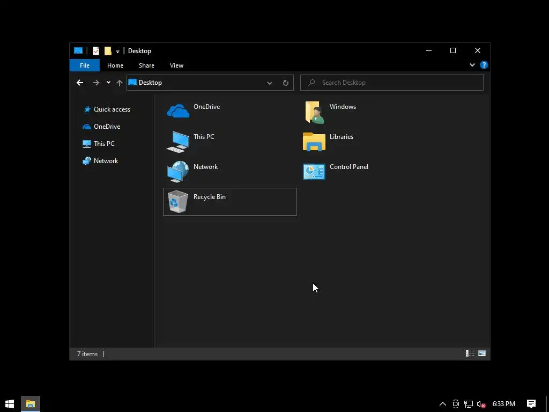
Task: Click the Meet Now camera icon in tray
Action: pos(456,404)
